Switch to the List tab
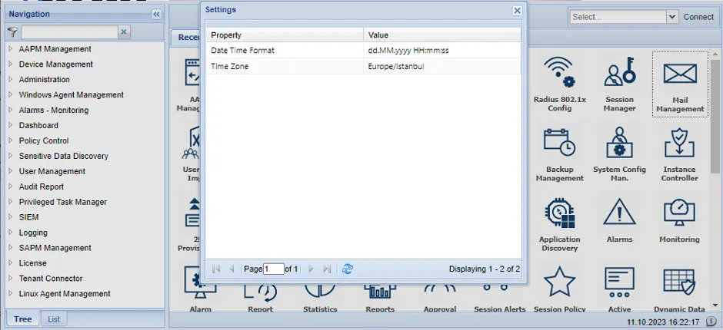The height and width of the screenshot is (330, 723). 54,319
